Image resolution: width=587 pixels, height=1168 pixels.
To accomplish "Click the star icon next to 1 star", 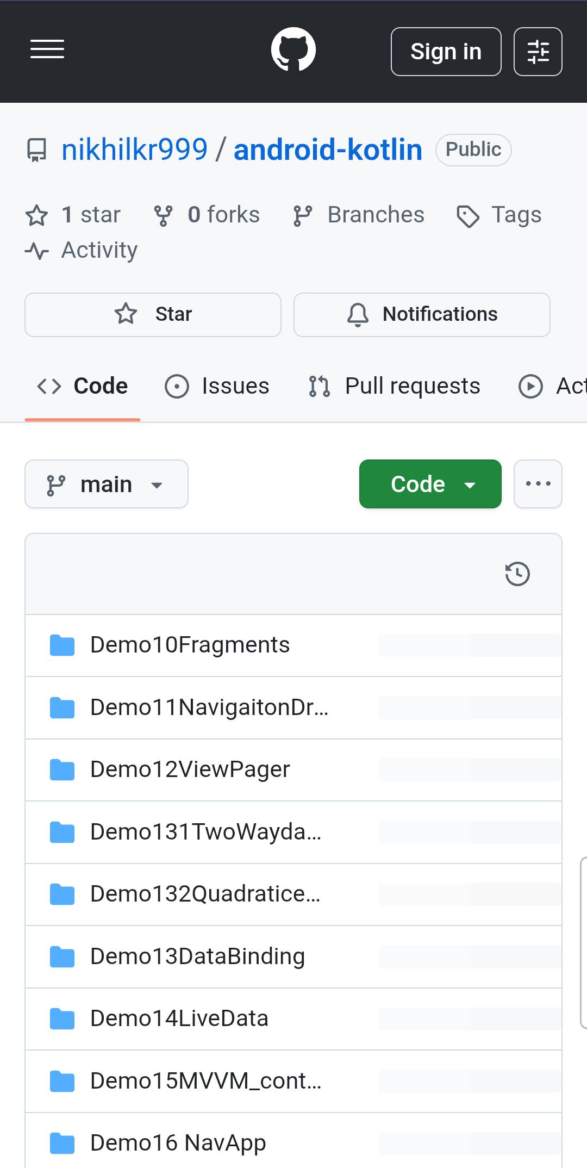I will pyautogui.click(x=37, y=215).
